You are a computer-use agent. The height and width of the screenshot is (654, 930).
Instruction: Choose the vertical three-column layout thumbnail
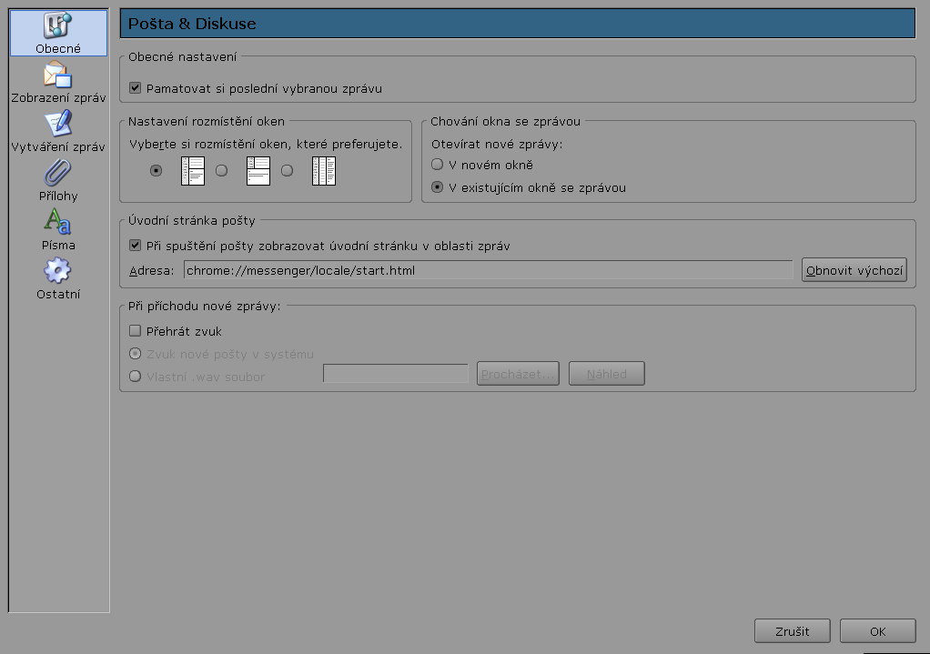pyautogui.click(x=324, y=171)
